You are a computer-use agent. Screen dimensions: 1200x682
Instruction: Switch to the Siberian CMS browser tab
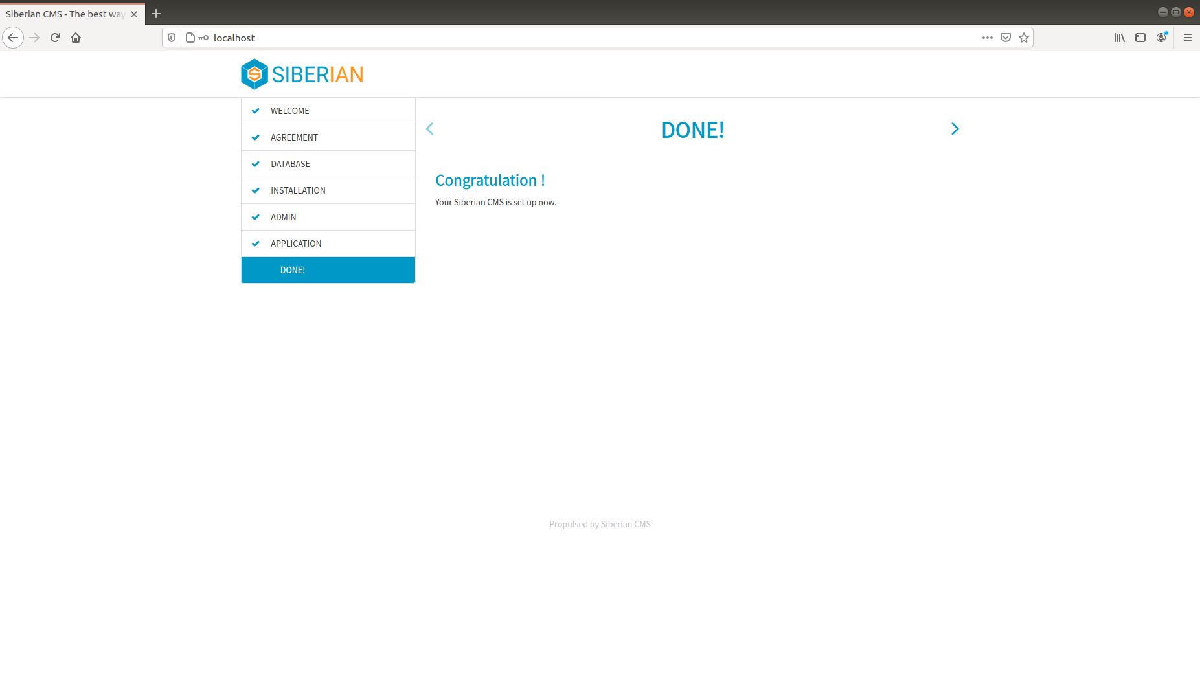(x=65, y=13)
